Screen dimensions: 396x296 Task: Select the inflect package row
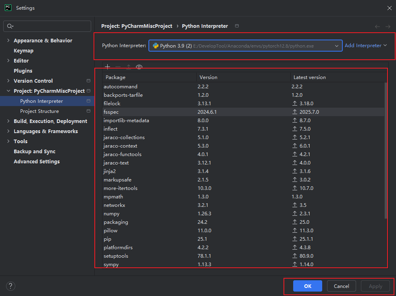pyautogui.click(x=244, y=129)
